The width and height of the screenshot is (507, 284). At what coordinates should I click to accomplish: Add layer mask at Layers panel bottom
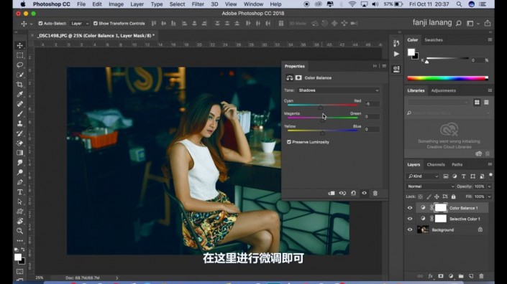tap(441, 276)
